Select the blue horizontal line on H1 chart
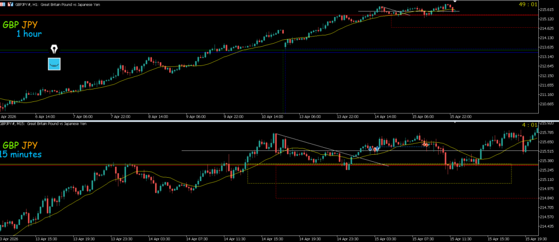Viewport: 559px width, 242px height. pyautogui.click(x=164, y=51)
